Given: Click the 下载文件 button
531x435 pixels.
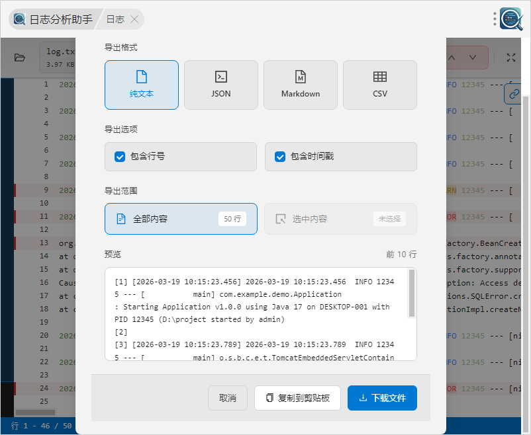Looking at the screenshot, I should [382, 398].
